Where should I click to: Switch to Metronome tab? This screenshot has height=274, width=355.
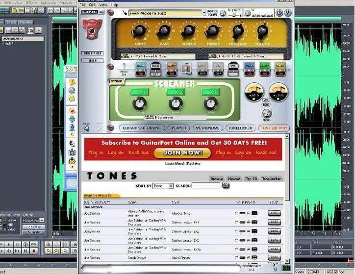pos(207,128)
